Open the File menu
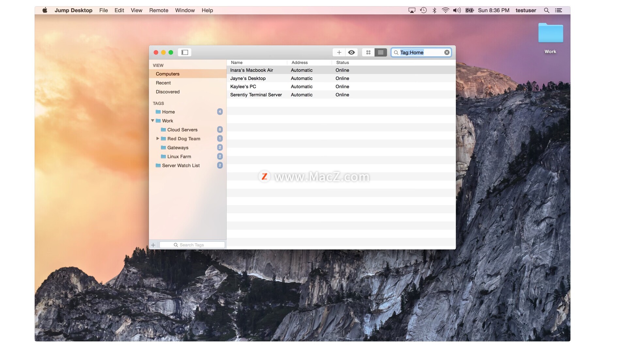The image size is (627, 353). click(x=104, y=10)
